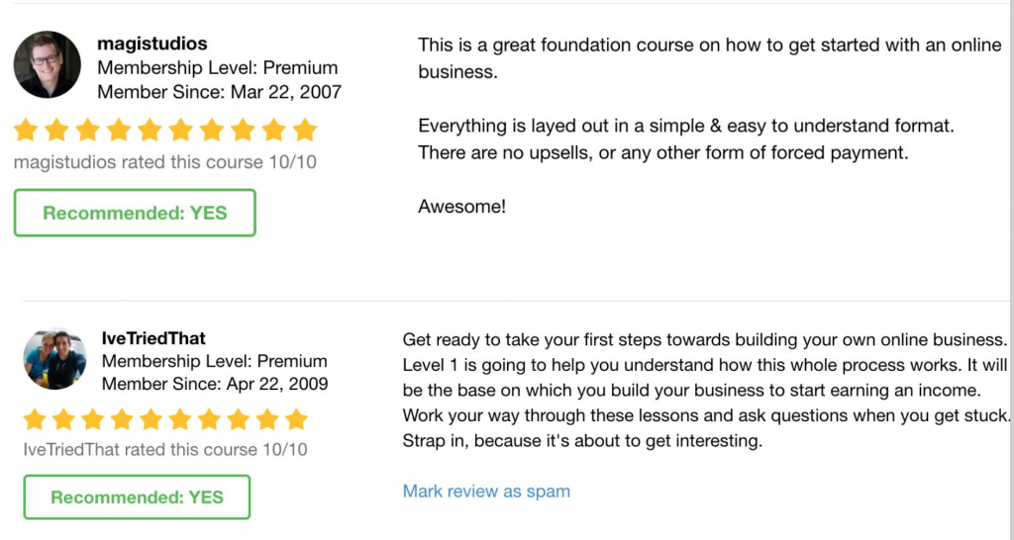This screenshot has width=1014, height=540.
Task: Click last star in IveTriedThat rating
Action: tap(296, 419)
